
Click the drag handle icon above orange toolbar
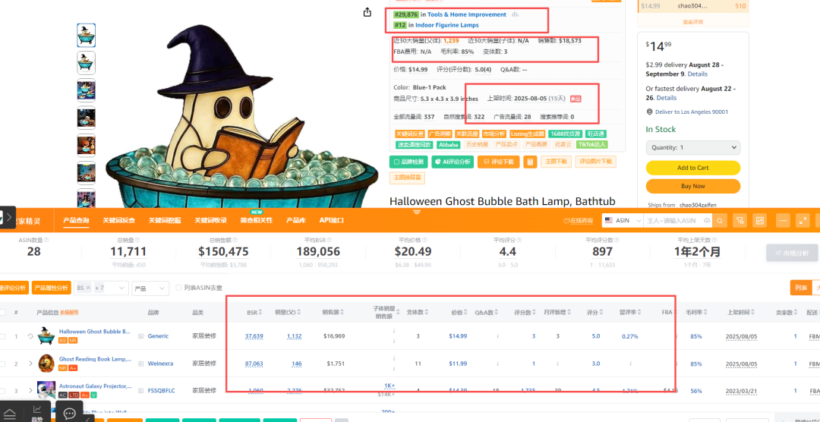click(x=417, y=212)
